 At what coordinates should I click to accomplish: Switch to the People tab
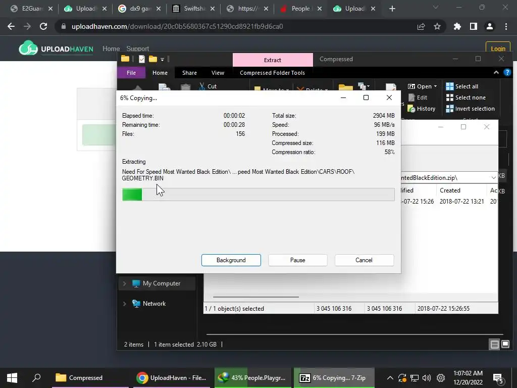[300, 9]
